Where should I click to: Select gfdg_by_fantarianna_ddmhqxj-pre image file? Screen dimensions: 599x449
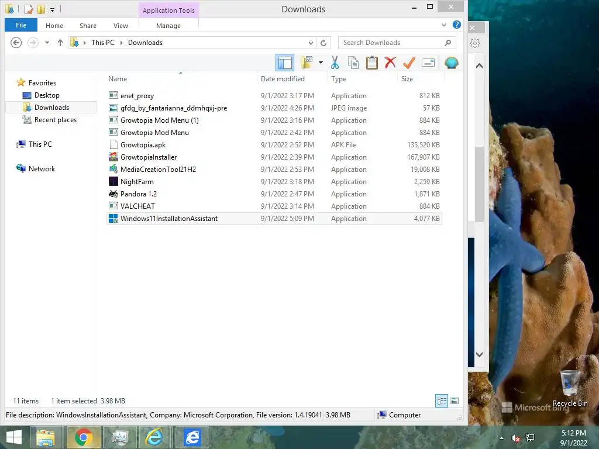(274, 108)
